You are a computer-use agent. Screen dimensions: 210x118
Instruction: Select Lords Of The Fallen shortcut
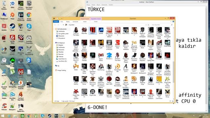76,31
